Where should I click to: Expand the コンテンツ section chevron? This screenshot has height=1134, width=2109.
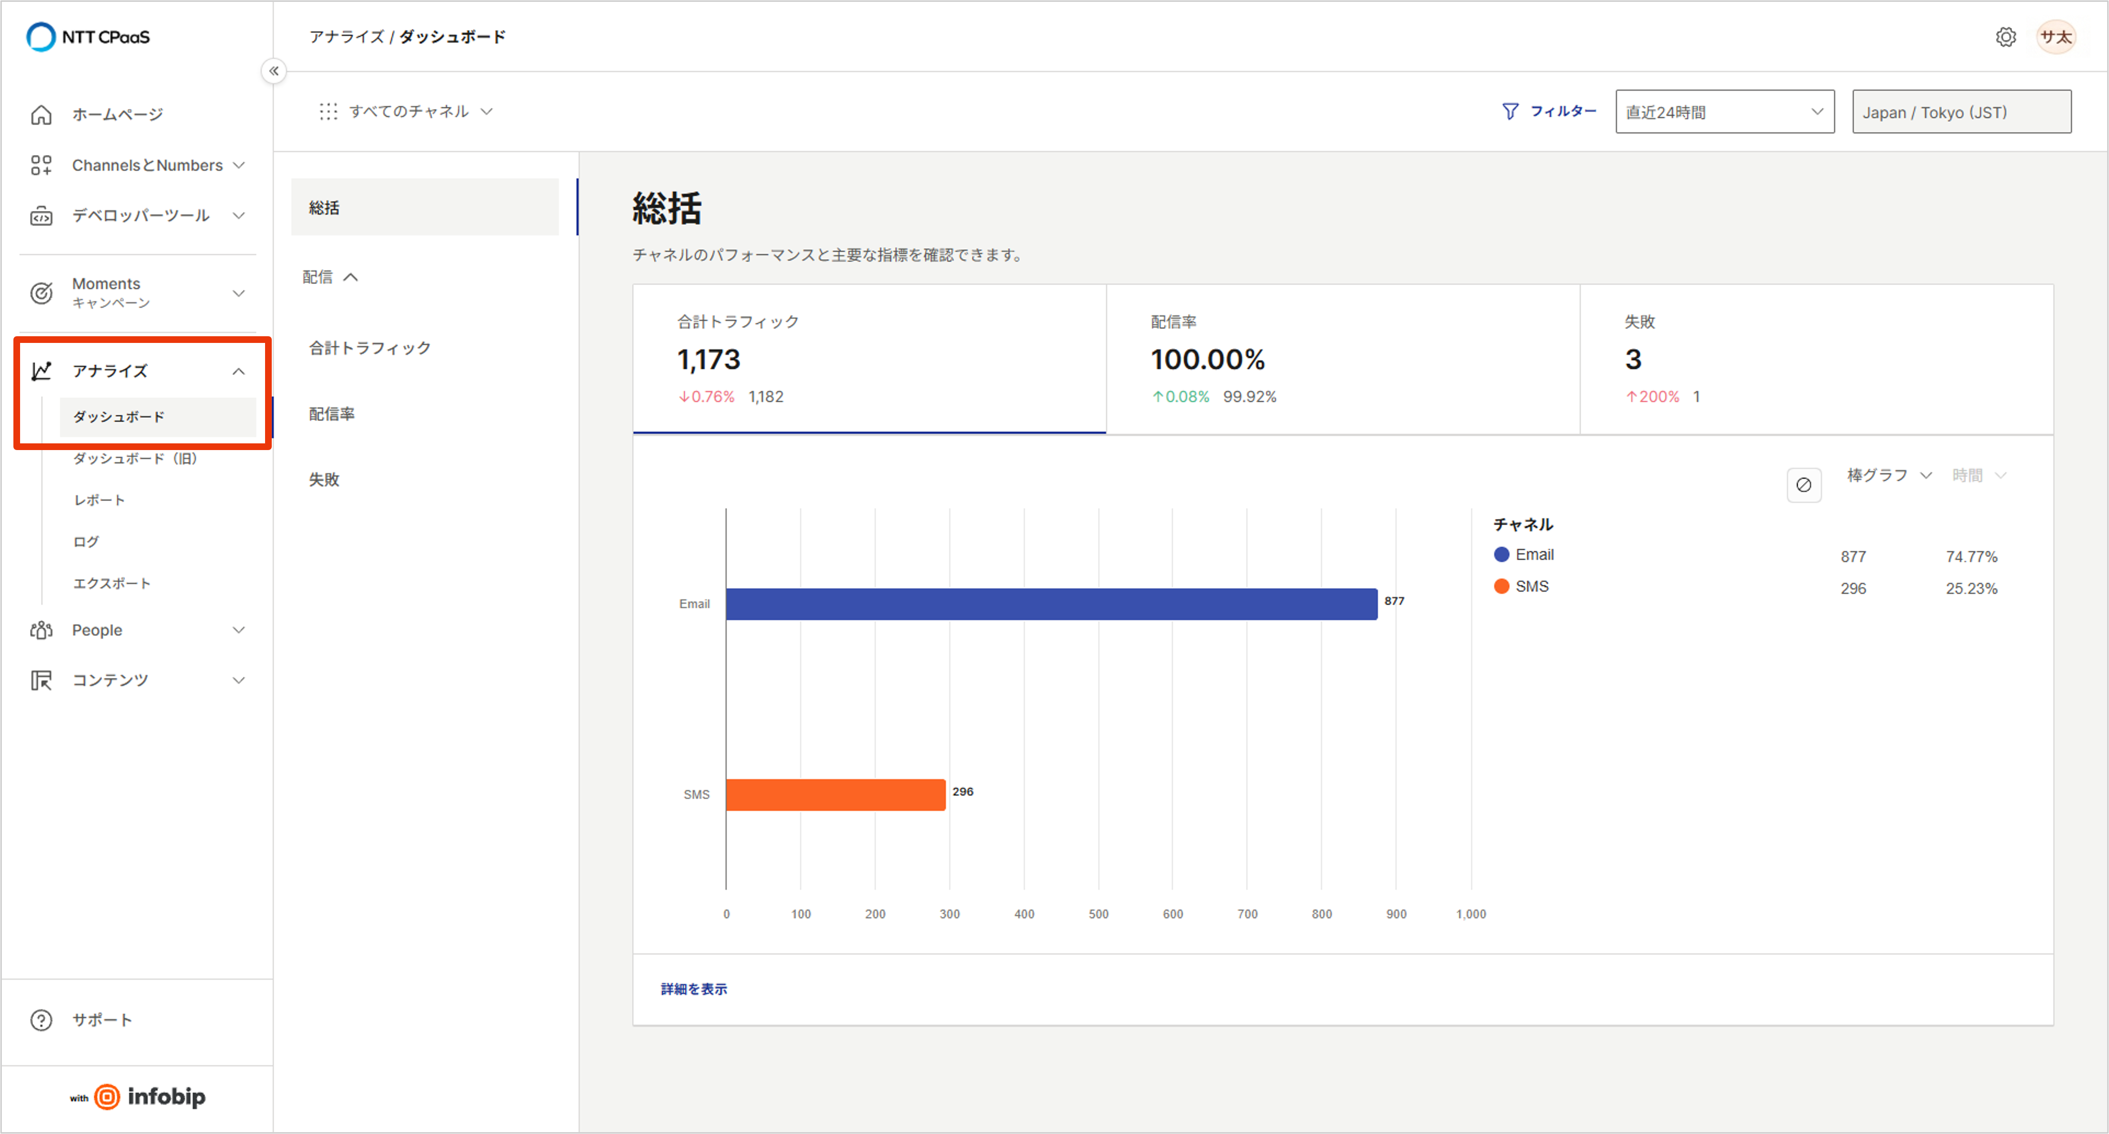239,680
